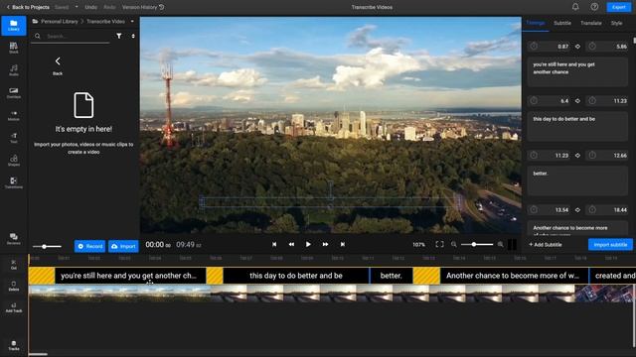Open the Audio panel in sidebar
Screen dimensions: 636x357
point(14,70)
